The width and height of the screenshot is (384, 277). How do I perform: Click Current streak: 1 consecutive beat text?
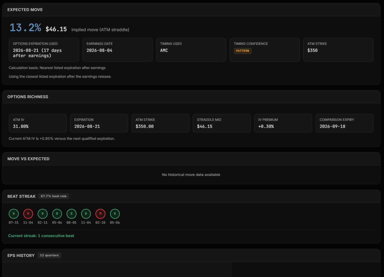coord(41,236)
